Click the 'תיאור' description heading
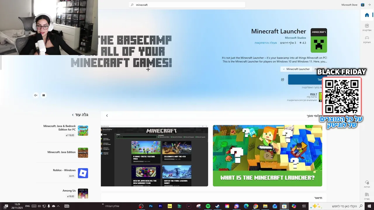This screenshot has height=210, width=374. point(318,198)
